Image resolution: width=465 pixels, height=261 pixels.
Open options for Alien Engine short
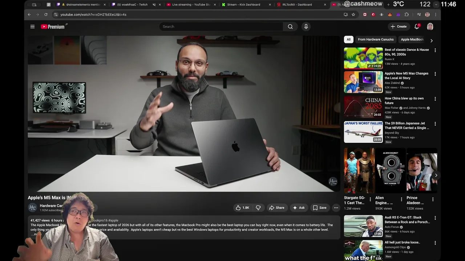(x=401, y=199)
